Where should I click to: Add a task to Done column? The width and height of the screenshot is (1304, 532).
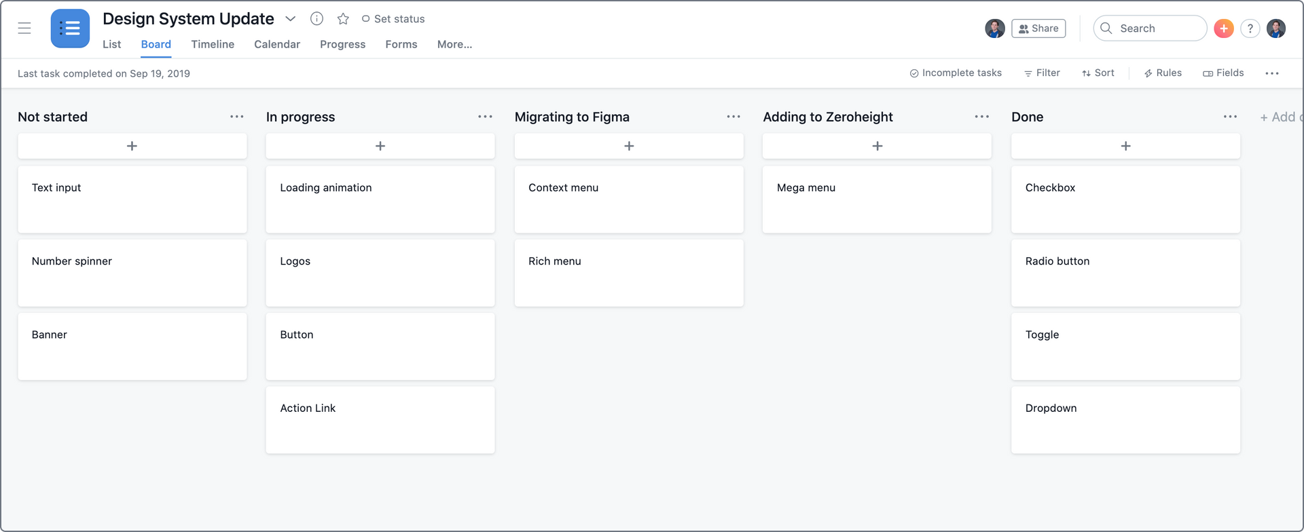coord(1125,146)
